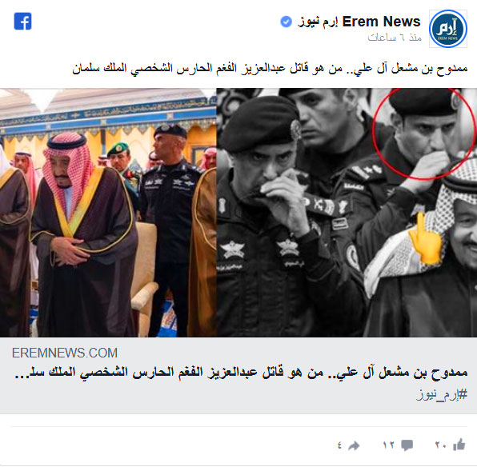Click the yellow pointing finger emoji
This screenshot has height=467, width=477.
(426, 238)
